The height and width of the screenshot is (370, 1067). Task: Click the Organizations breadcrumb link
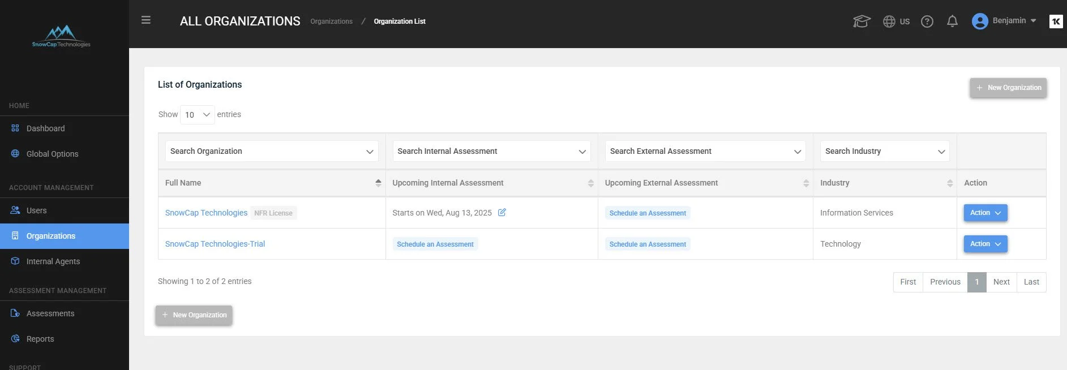point(331,21)
